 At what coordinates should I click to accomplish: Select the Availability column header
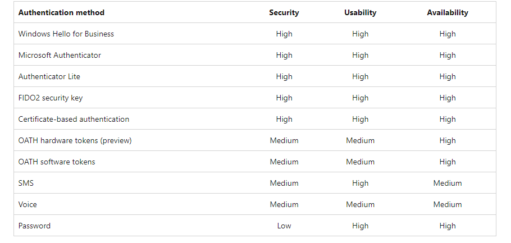coord(448,12)
